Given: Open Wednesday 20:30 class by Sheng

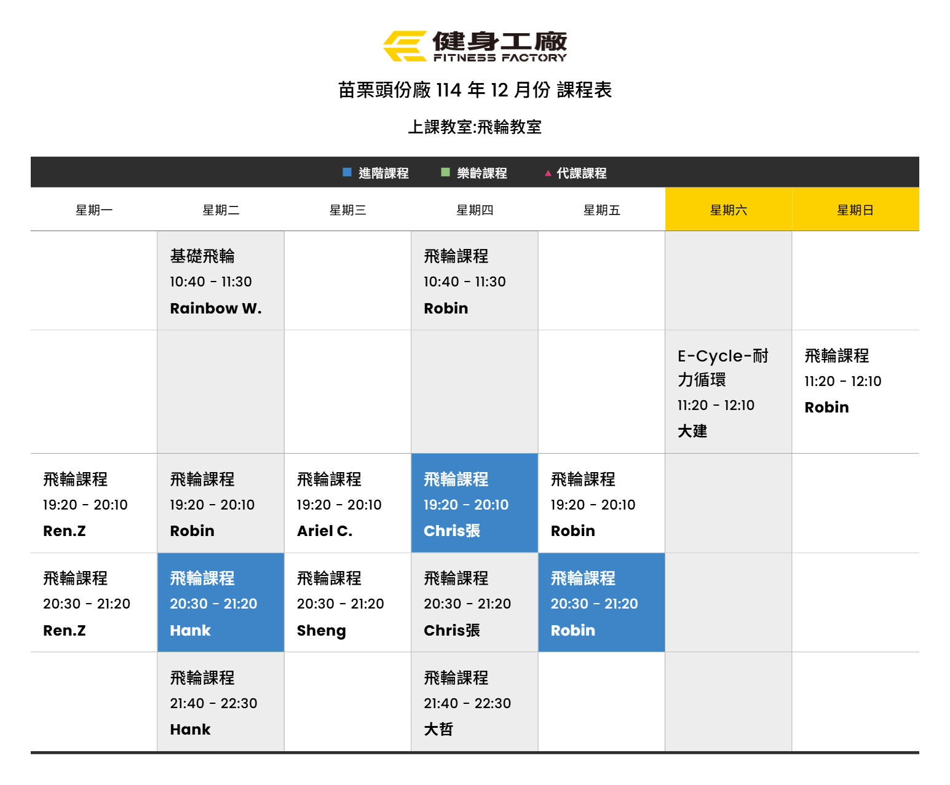Looking at the screenshot, I should (347, 603).
